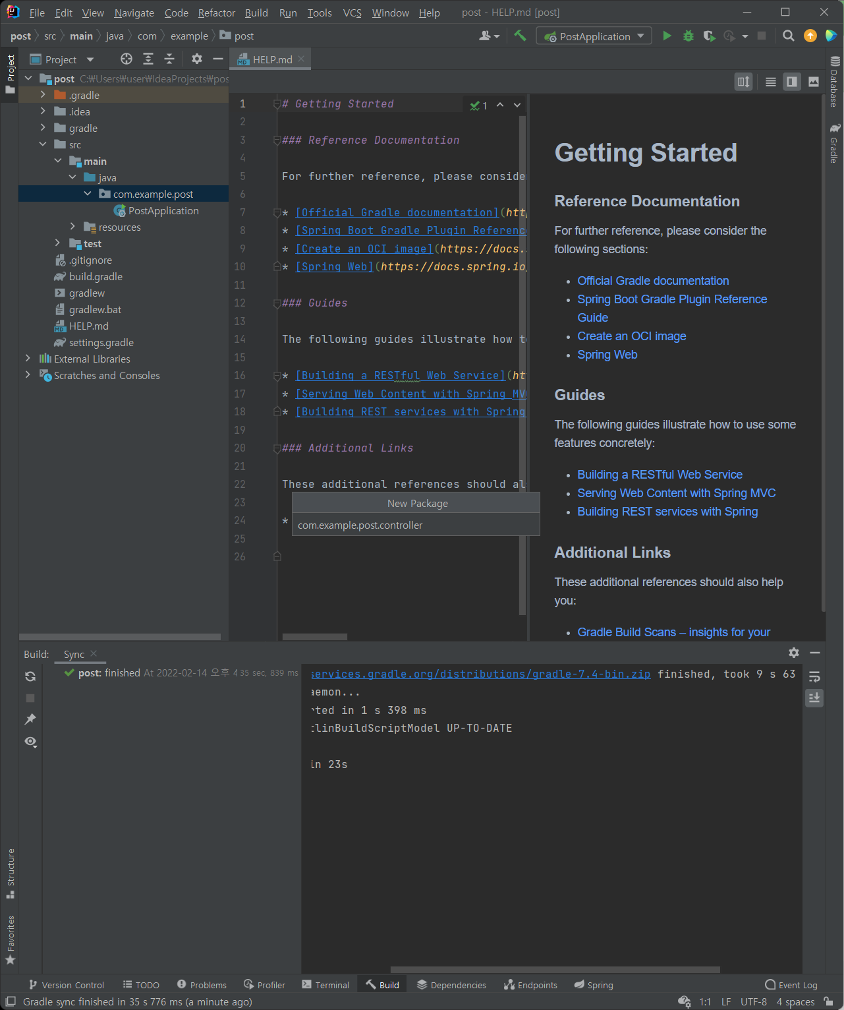Expand the .idea folder
The height and width of the screenshot is (1010, 844).
pyautogui.click(x=43, y=111)
